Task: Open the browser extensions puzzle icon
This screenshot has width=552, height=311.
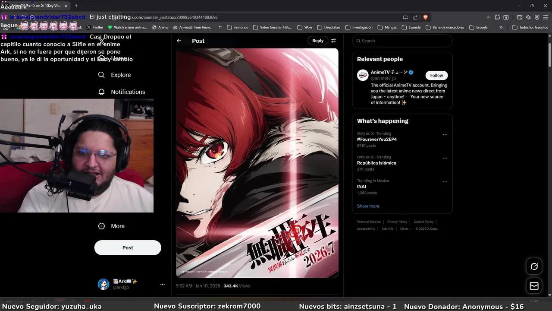Action: (x=497, y=17)
